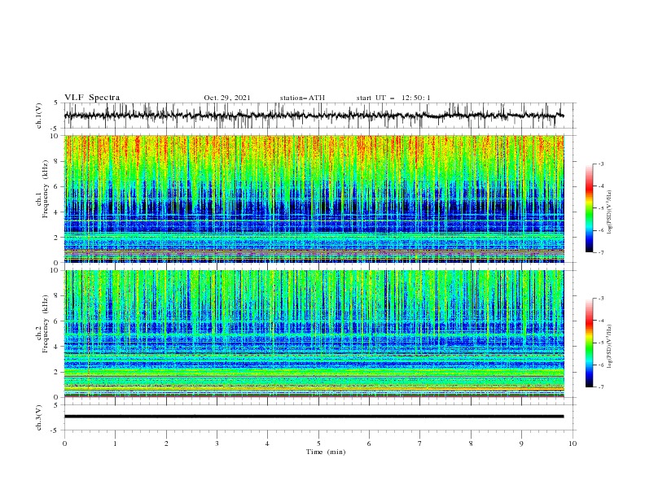Click the ch.2 colorbar log(PSD) label

click(609, 346)
